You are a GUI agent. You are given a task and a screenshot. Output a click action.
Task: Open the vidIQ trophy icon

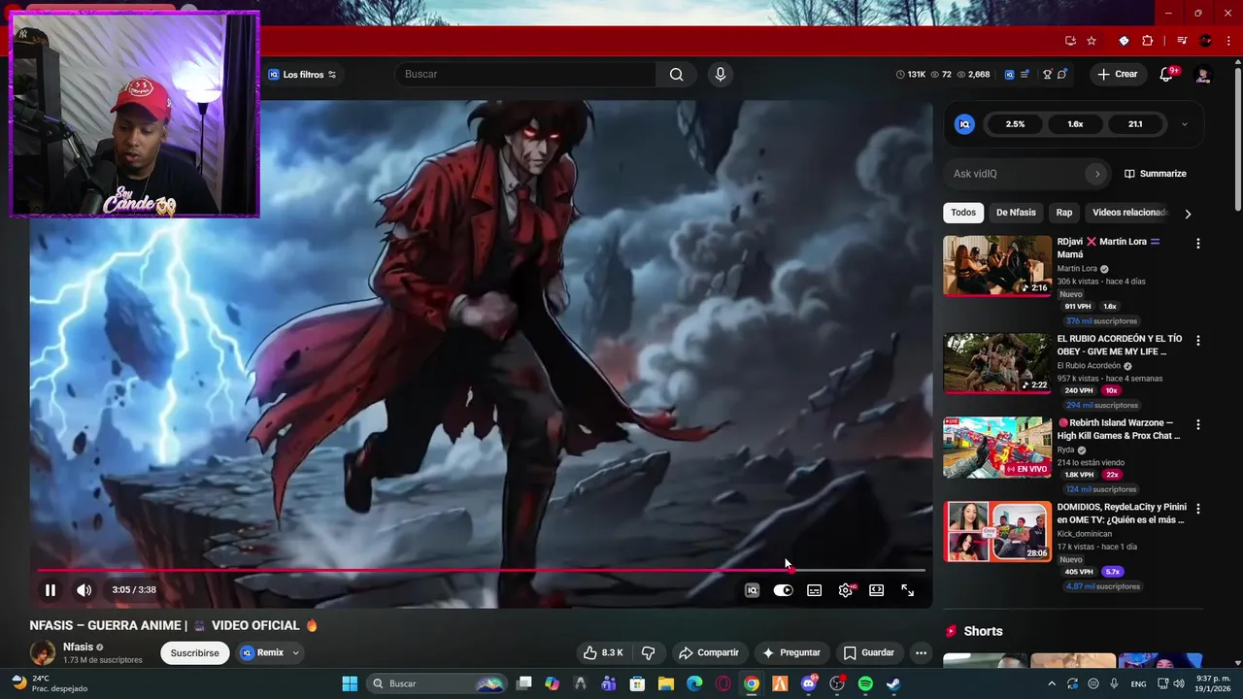click(x=1048, y=75)
